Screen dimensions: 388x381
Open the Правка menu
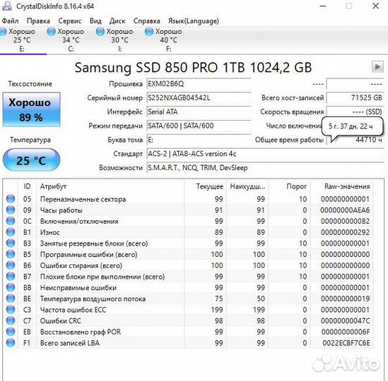click(38, 21)
